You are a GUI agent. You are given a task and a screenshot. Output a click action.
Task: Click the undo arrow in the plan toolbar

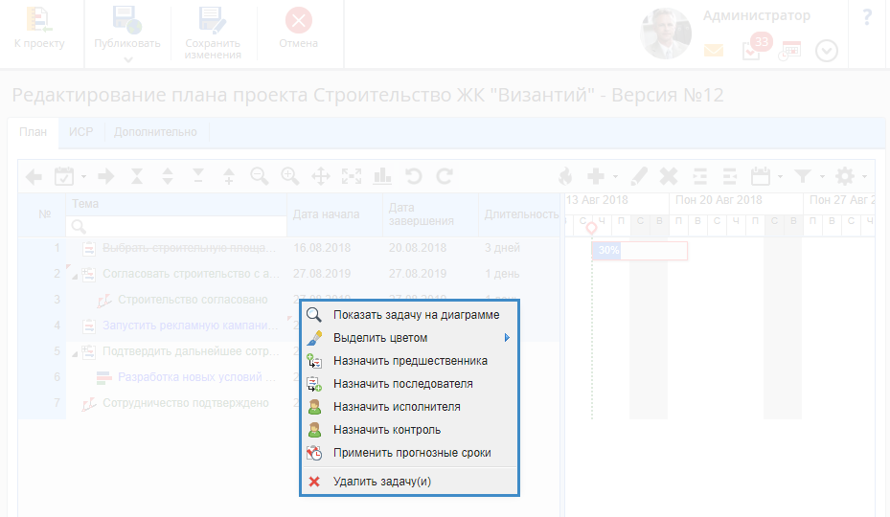pos(413,176)
